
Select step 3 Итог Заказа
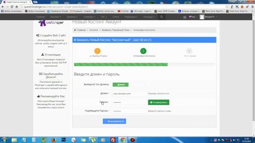[x=189, y=51]
